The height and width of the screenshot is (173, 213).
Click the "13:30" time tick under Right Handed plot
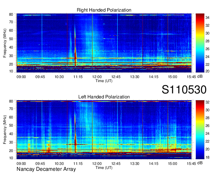(135, 77)
